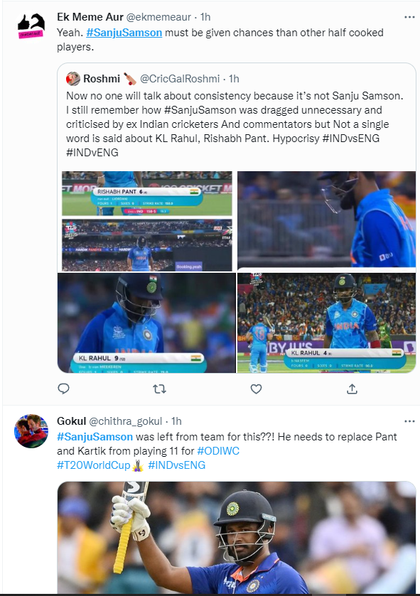Follow the #SanjuSamson hashtag in the first tweet
This screenshot has height=596, width=420.
tap(124, 33)
